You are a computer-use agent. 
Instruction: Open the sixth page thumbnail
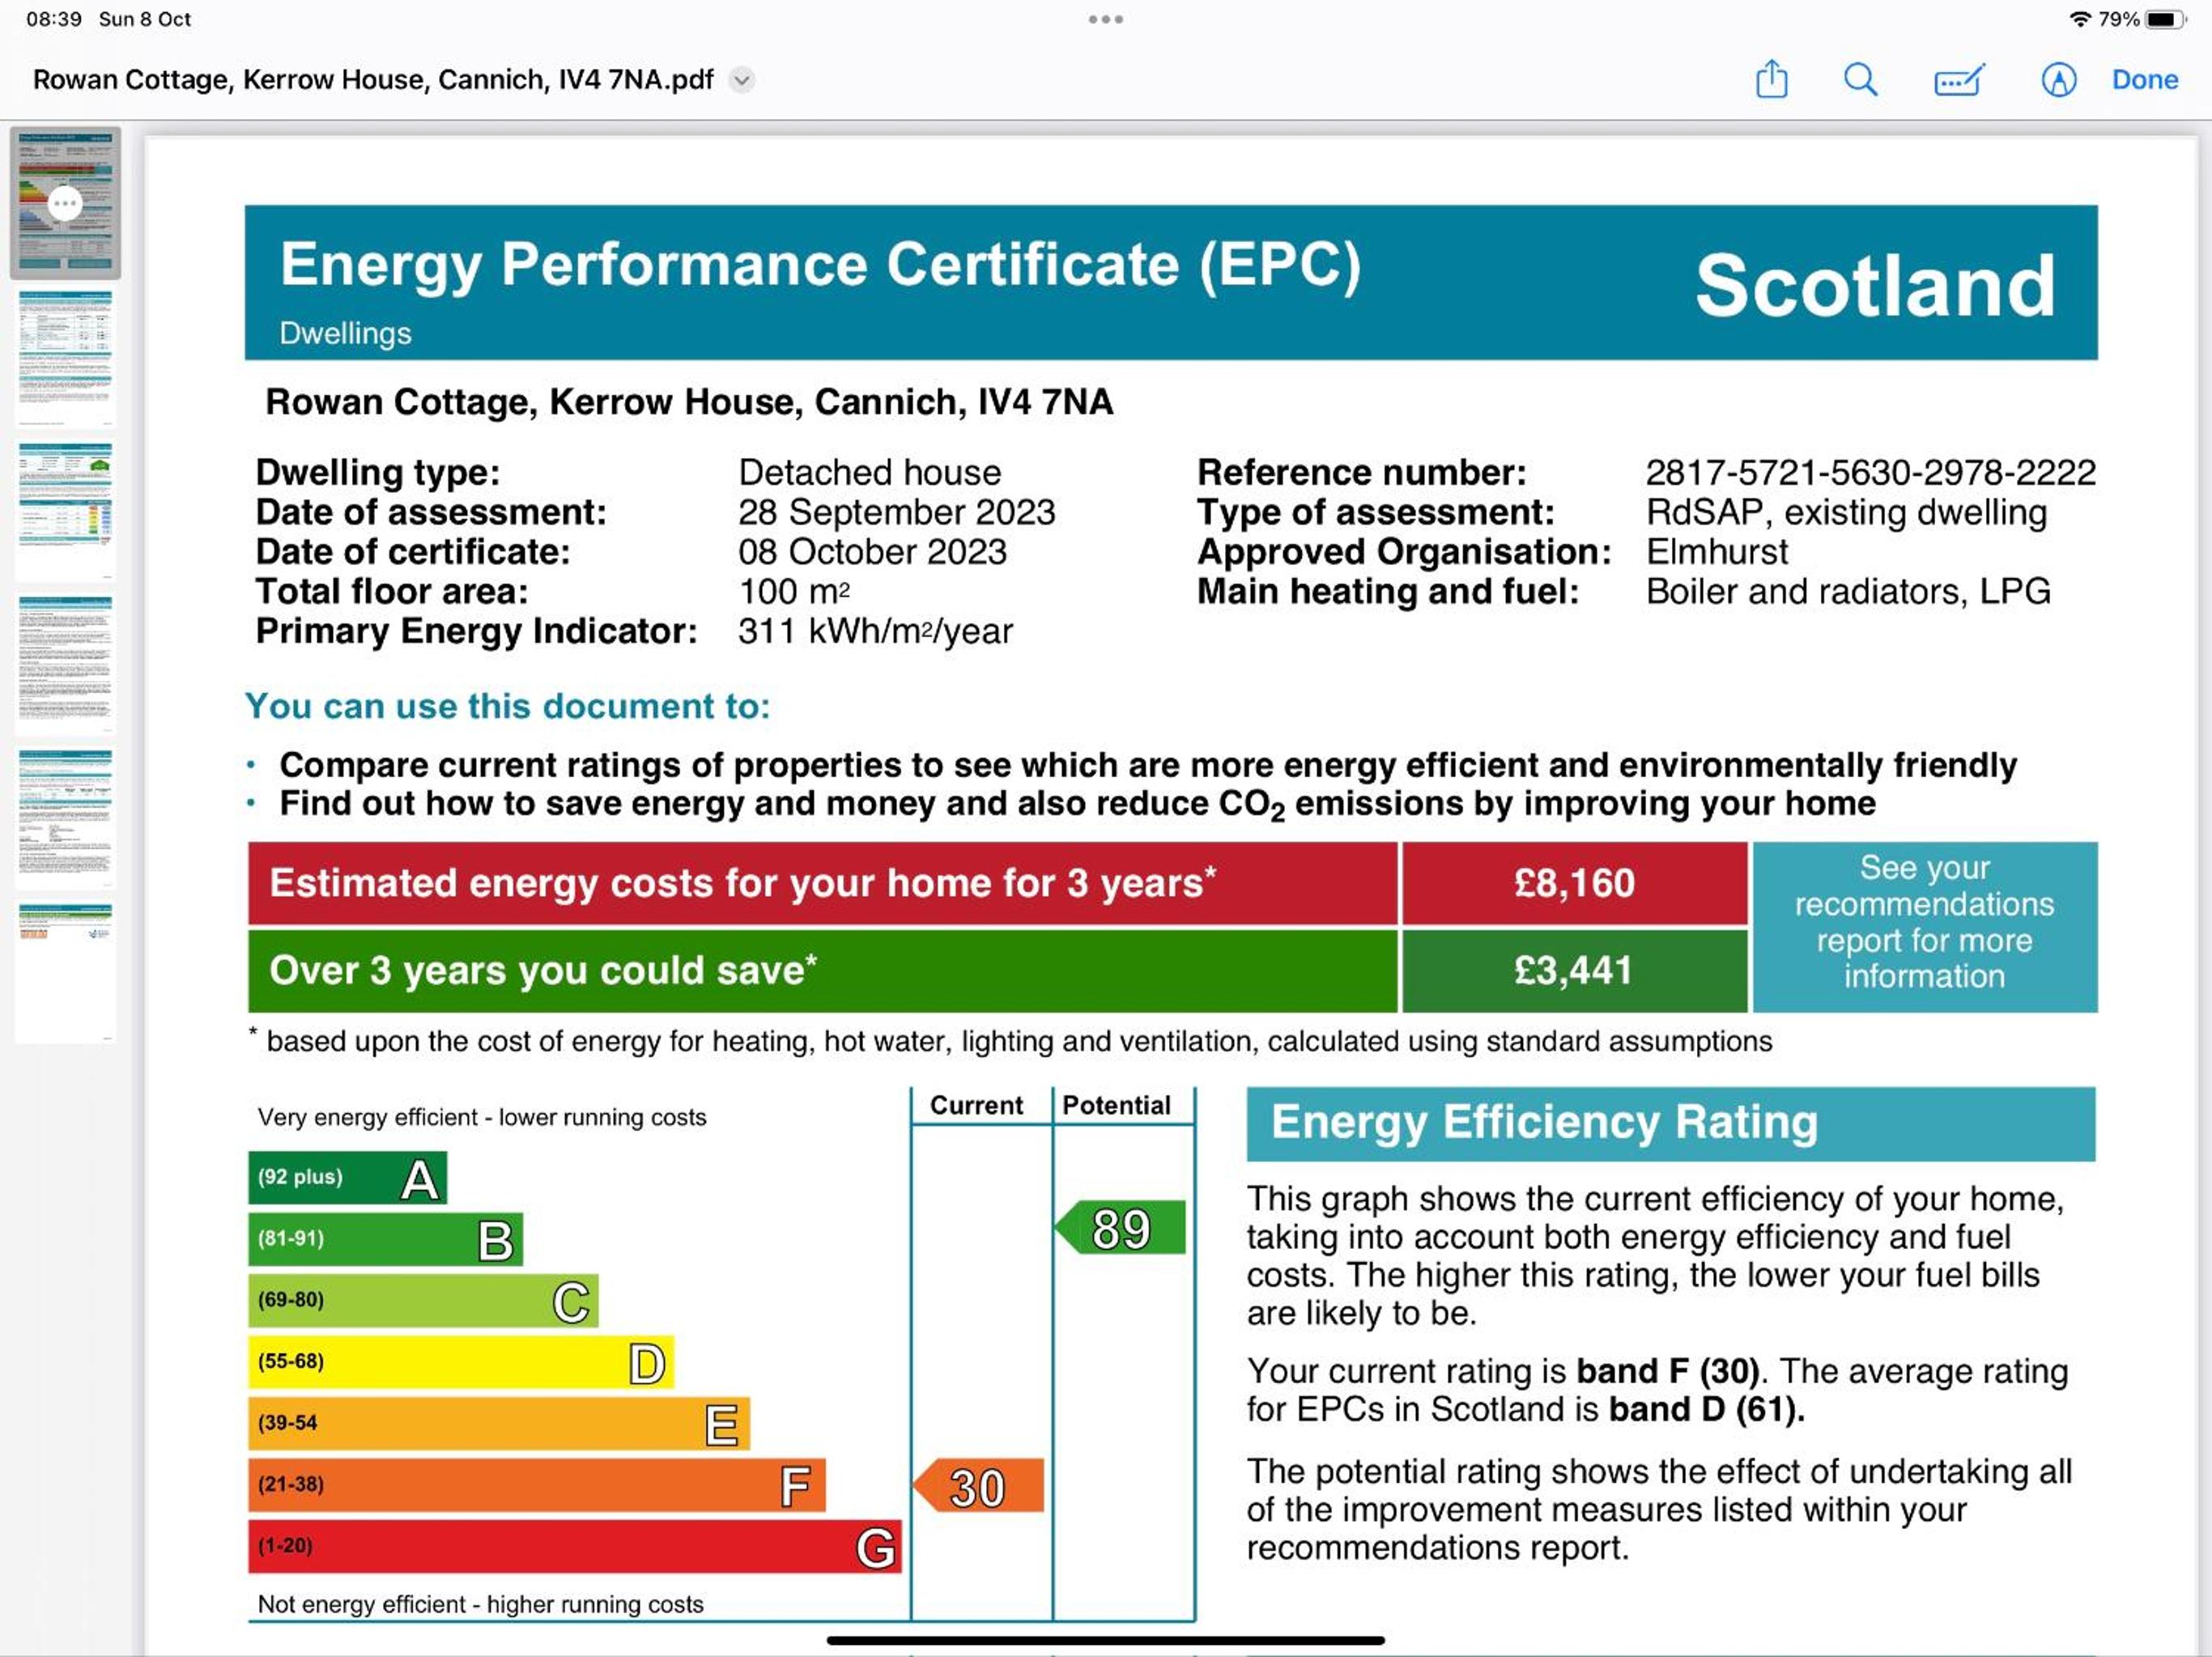(x=65, y=973)
